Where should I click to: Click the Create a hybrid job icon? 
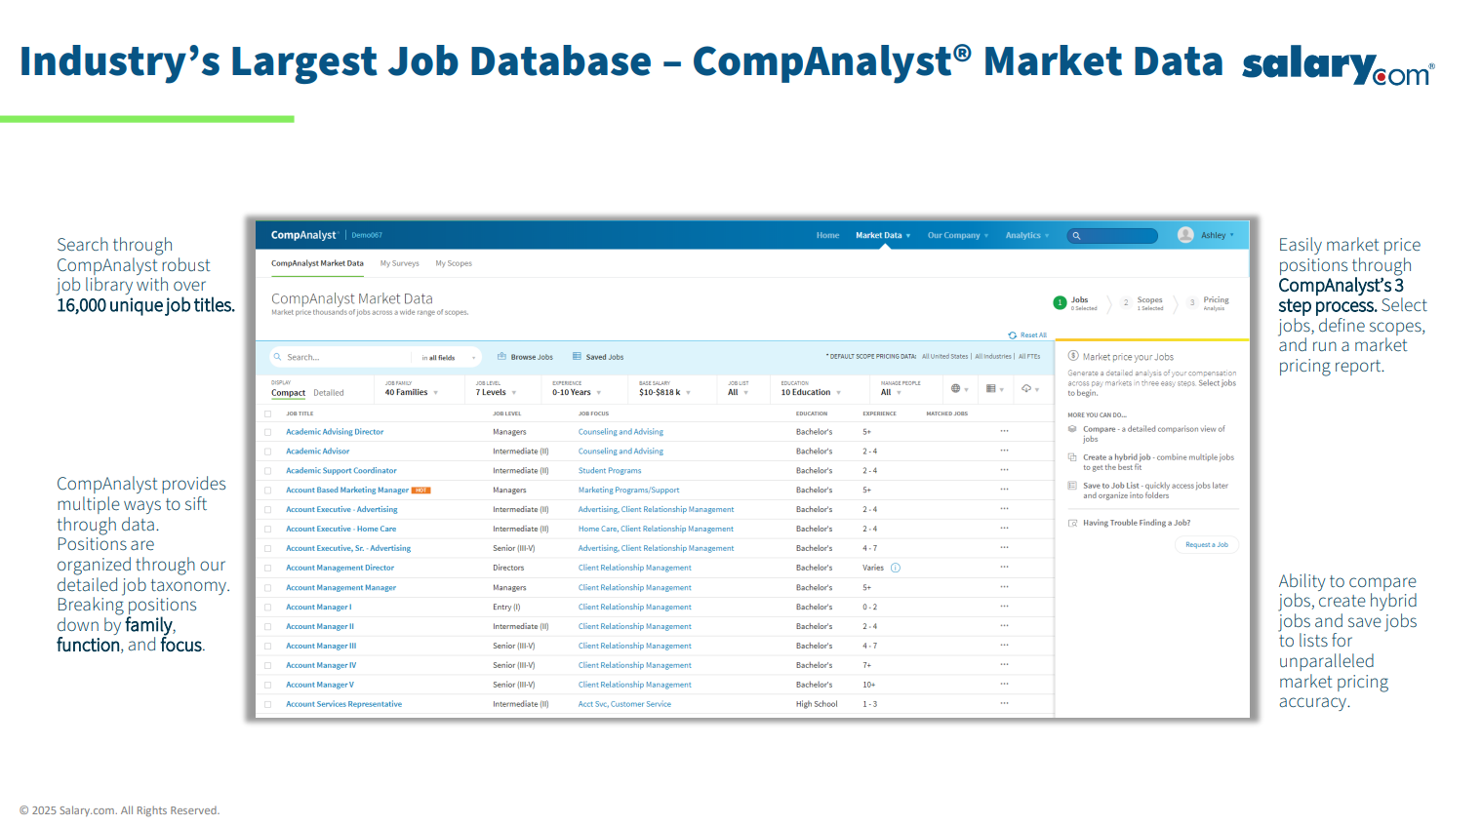point(1072,457)
